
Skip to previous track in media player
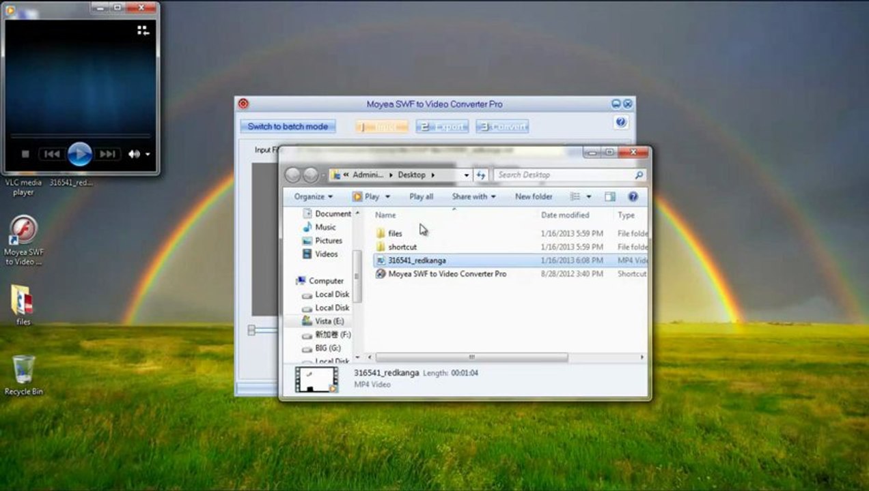[51, 154]
